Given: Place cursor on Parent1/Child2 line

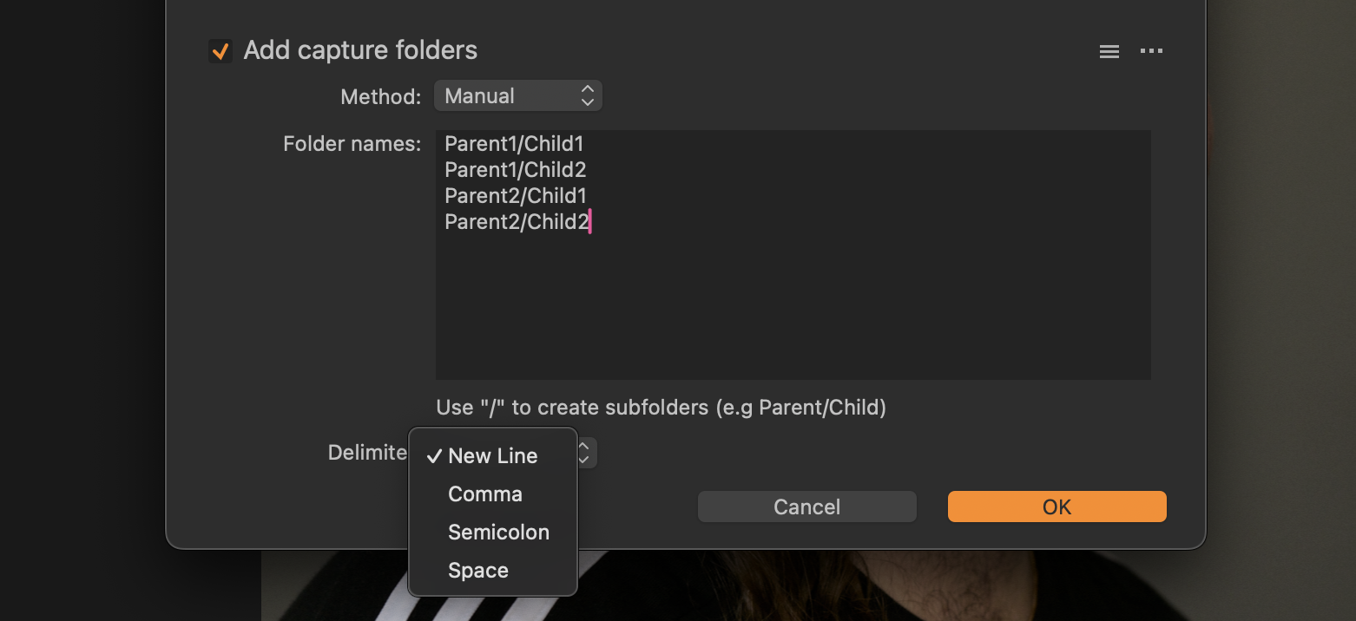Looking at the screenshot, I should pos(515,170).
